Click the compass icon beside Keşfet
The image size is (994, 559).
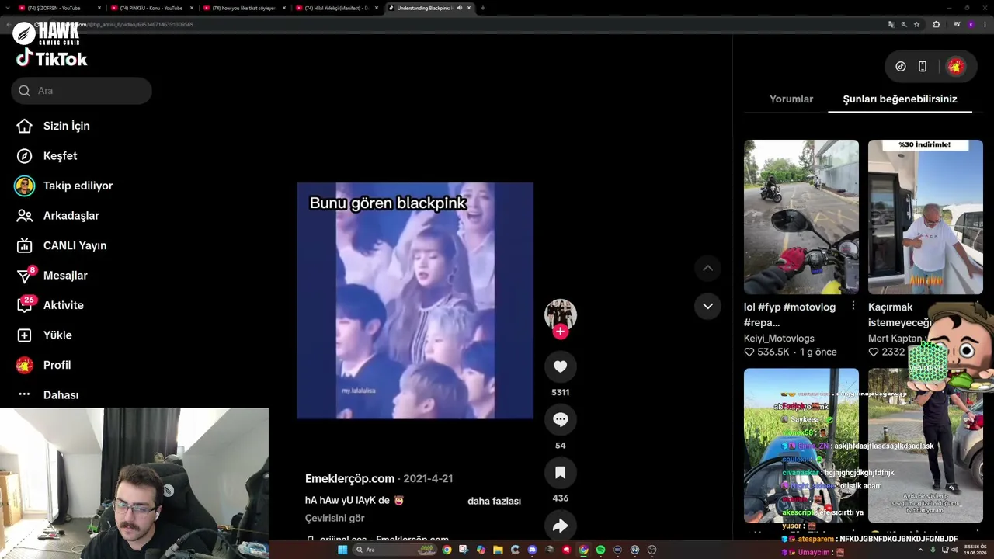pos(25,156)
